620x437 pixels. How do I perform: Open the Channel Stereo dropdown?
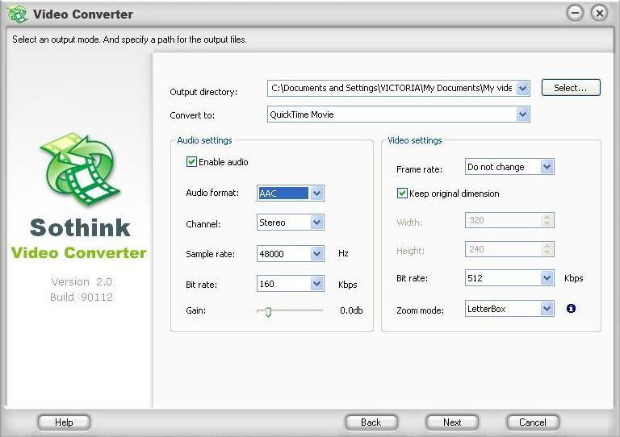(x=316, y=223)
